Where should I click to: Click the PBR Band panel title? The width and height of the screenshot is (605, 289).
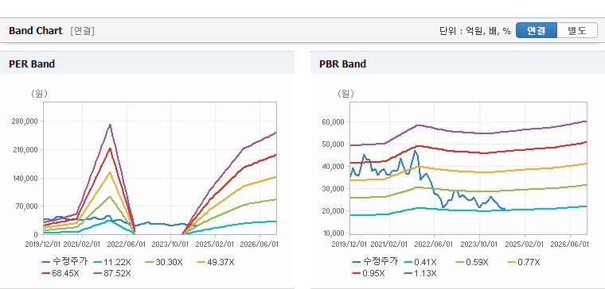(342, 64)
